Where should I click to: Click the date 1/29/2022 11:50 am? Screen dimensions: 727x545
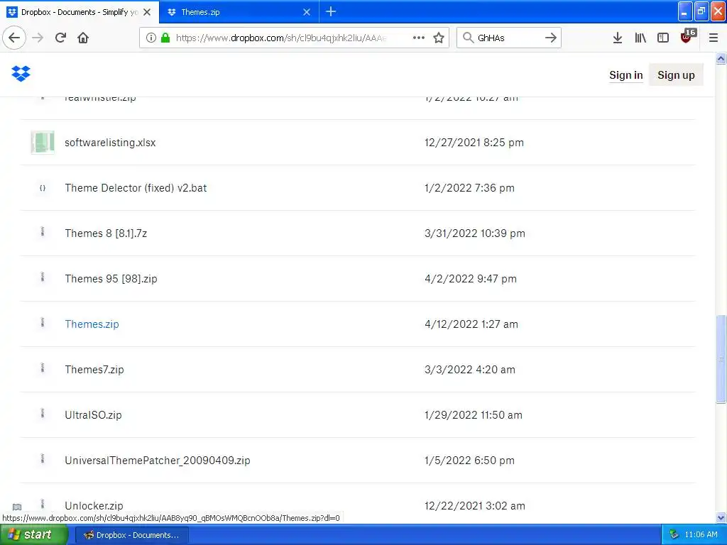click(x=473, y=414)
